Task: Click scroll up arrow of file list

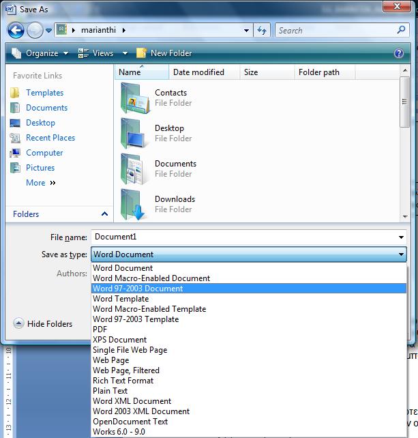Action: [405, 70]
